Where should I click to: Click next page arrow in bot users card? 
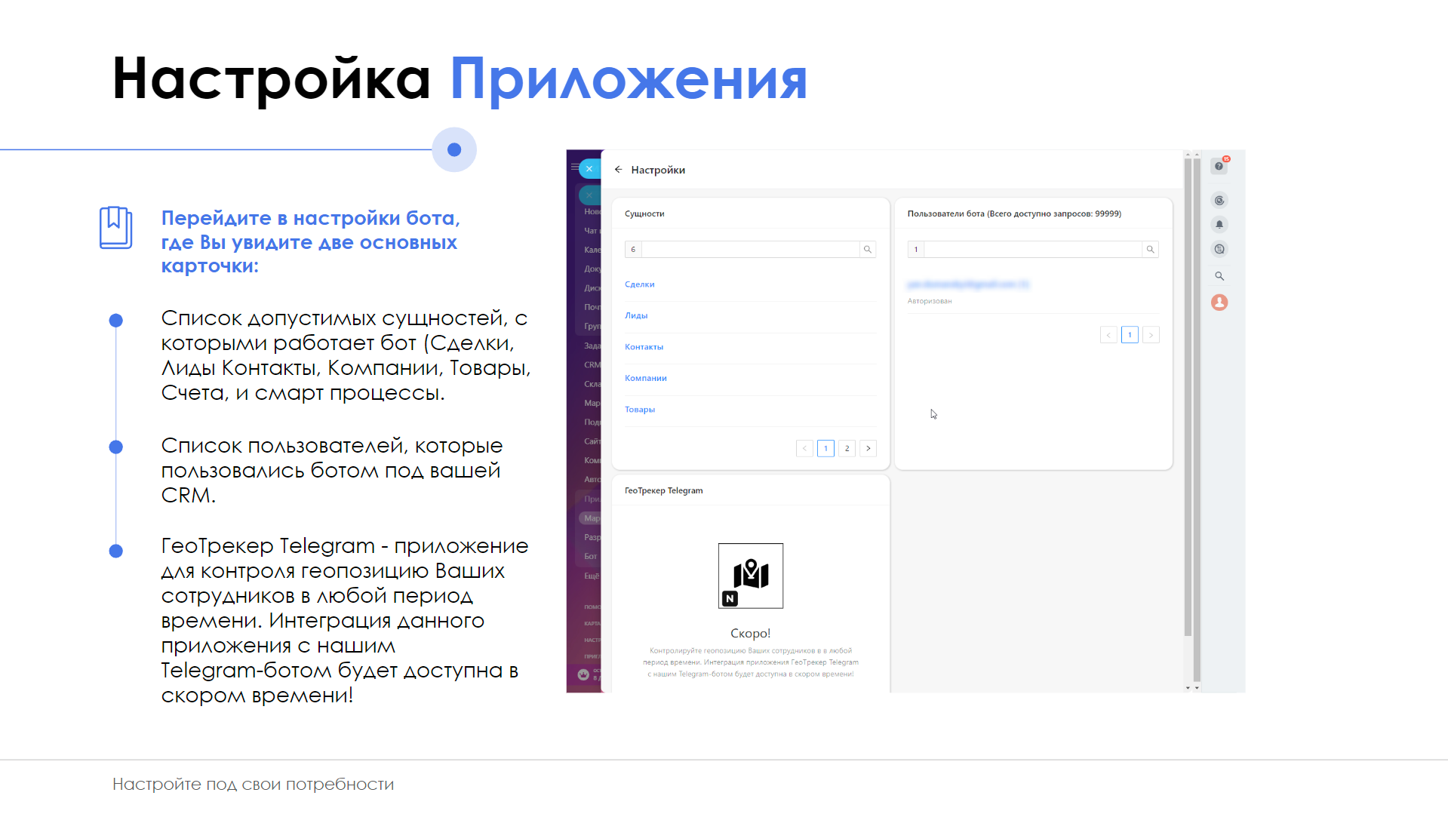click(x=1151, y=335)
